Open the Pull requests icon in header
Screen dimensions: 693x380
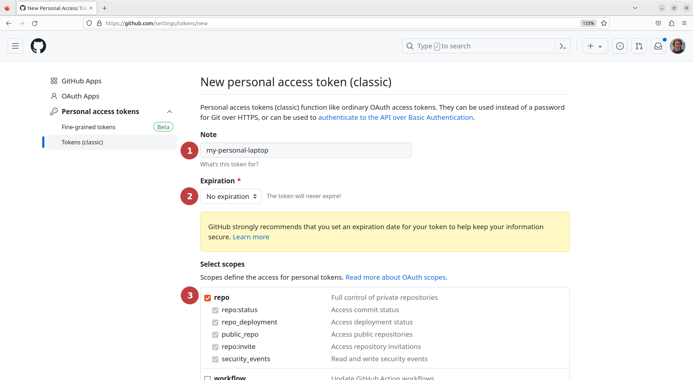tap(639, 46)
